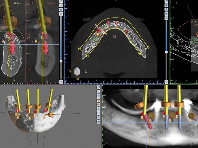Screen dimensions: 198x148
Task: Click the measurement tool icon in 3D toolbar
Action: tap(98, 91)
